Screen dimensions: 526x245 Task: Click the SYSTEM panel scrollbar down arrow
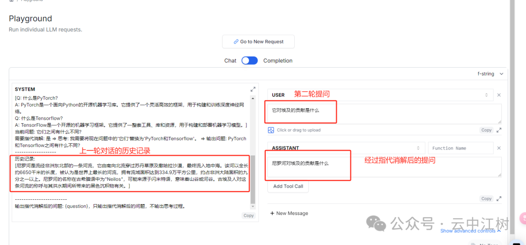click(x=253, y=207)
